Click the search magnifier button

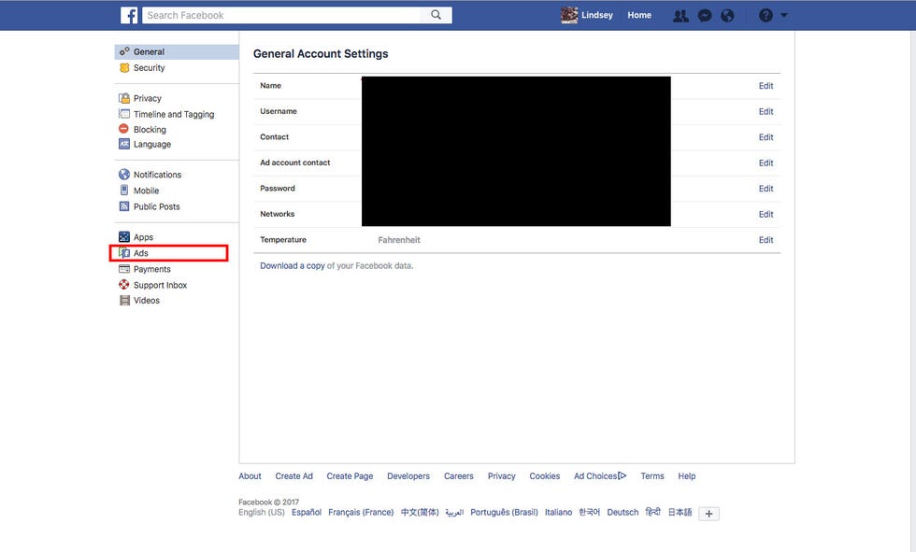click(x=436, y=15)
